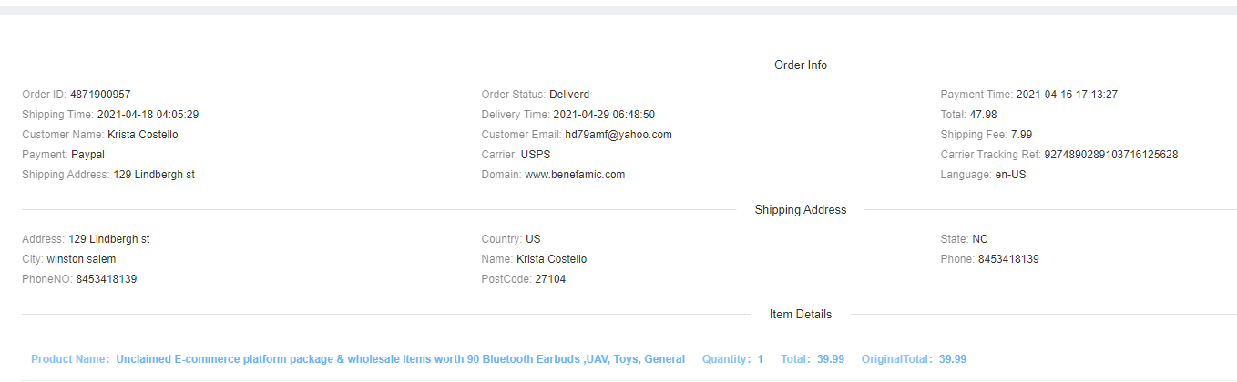Select the Customer Name value in Order Info
Viewport: 1237px width, 382px height.
(x=143, y=135)
